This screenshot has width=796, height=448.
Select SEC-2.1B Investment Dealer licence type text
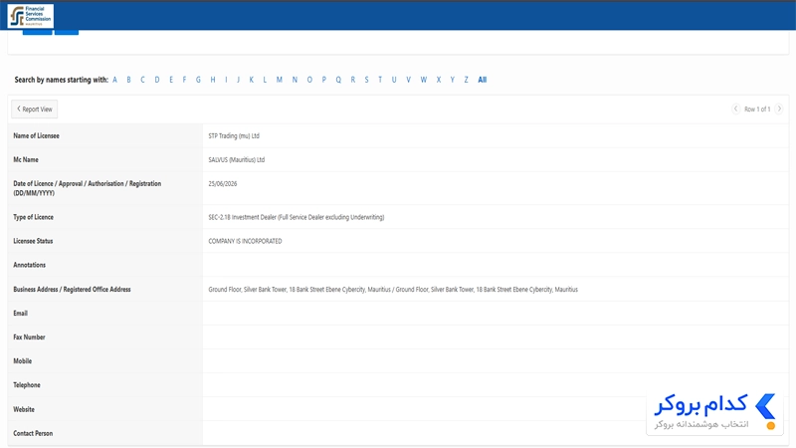point(297,217)
